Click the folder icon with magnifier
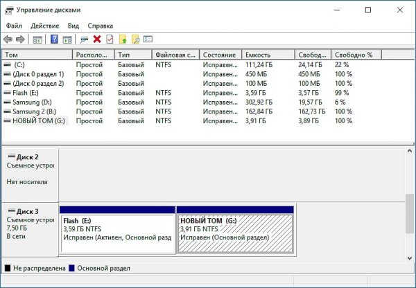416x288 pixels. tap(135, 39)
